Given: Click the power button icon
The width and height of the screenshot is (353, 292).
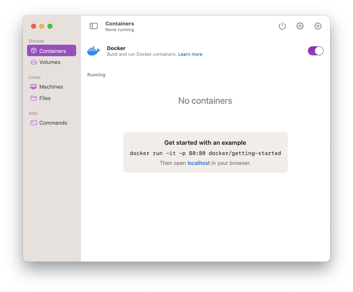Looking at the screenshot, I should (282, 26).
